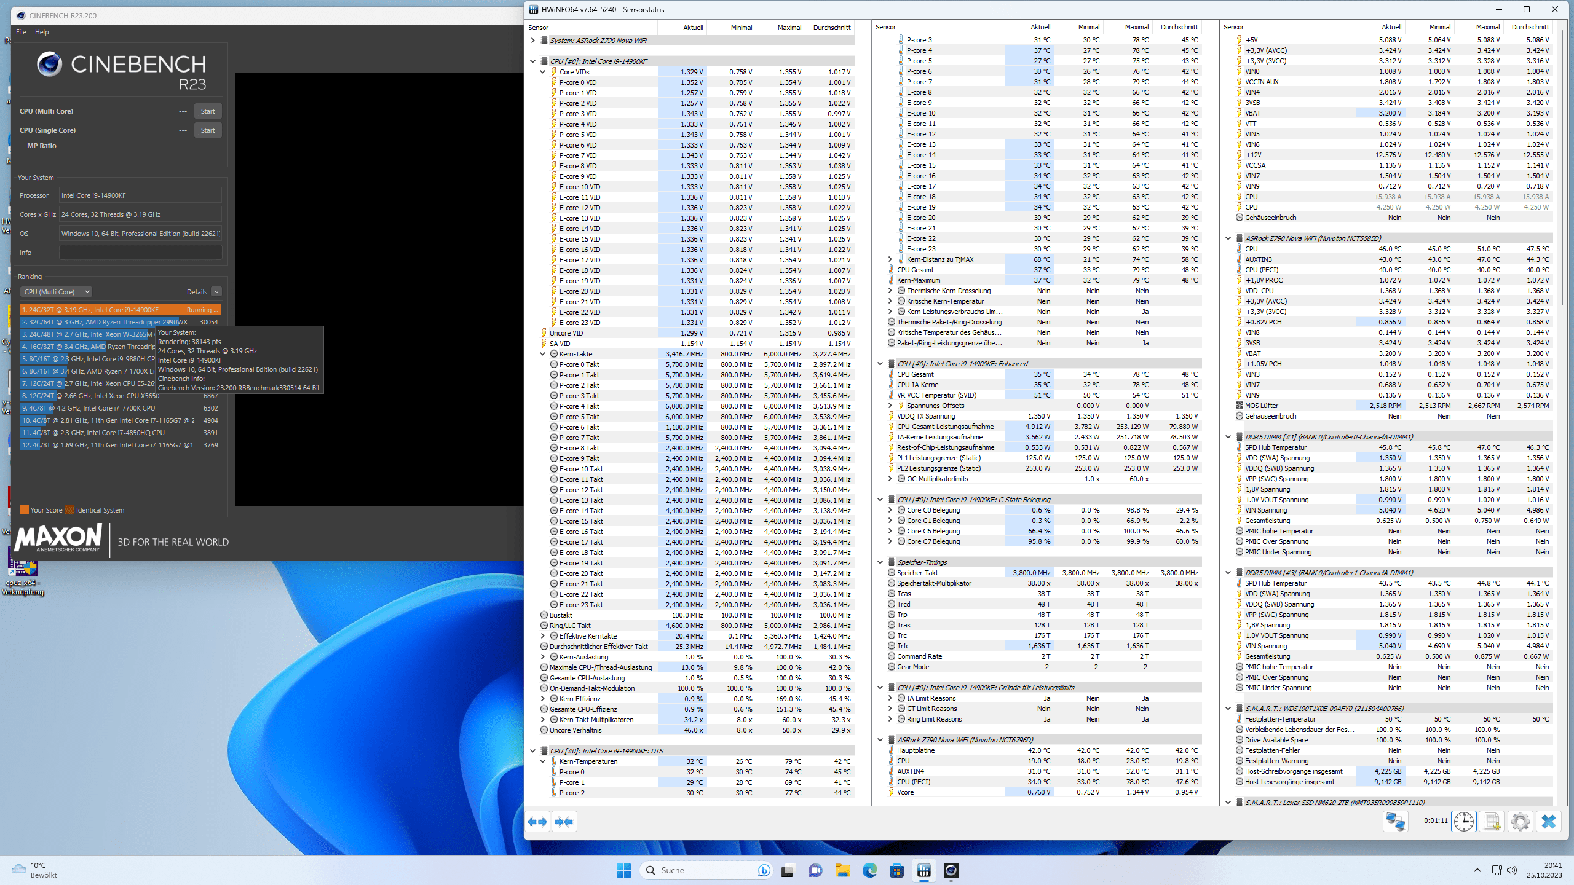Screen dimensions: 1574x885
Task: Select ranking entry AMD Ryzen Threadripper 2990WX
Action: (120, 322)
